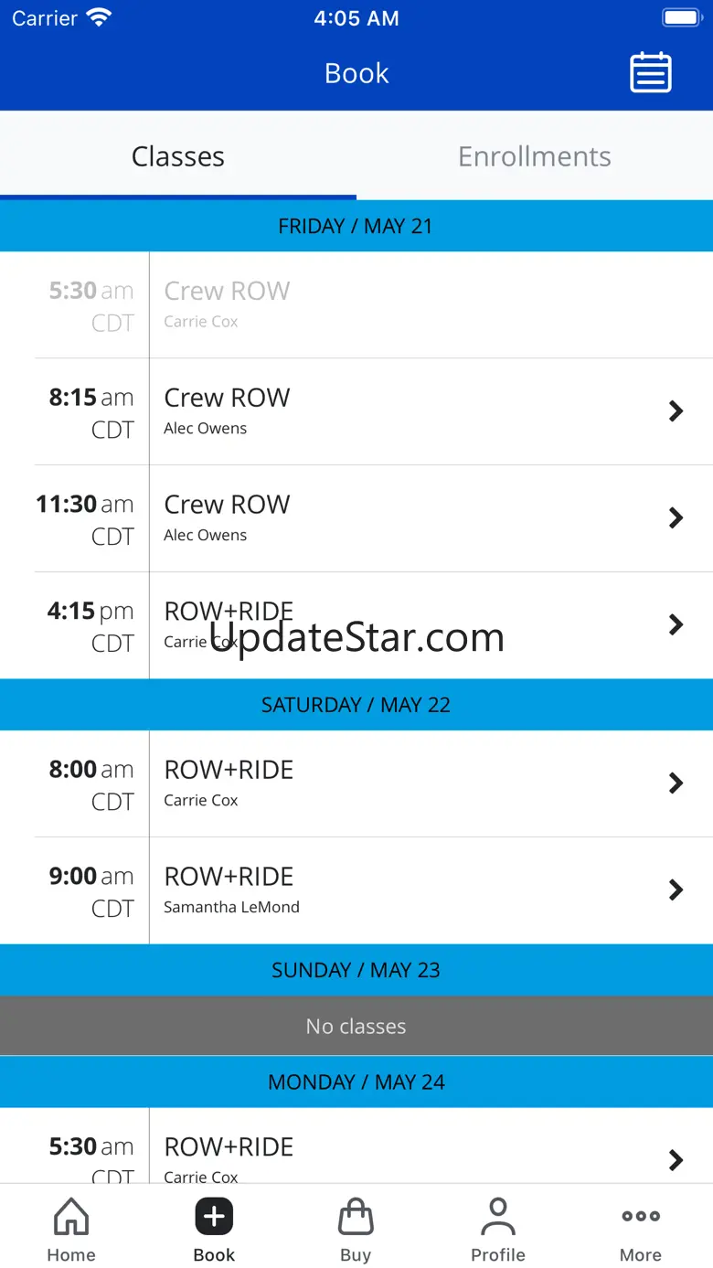Switch to the Enrollments tab
The image size is (713, 1268).
pos(535,156)
